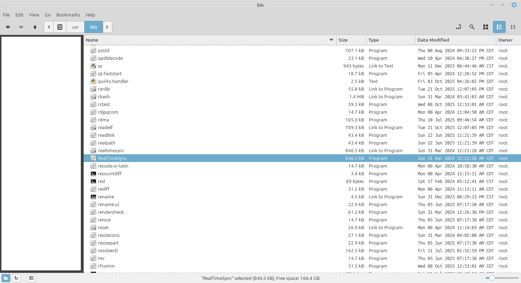Click the 162.5 kB size cell

(355, 250)
